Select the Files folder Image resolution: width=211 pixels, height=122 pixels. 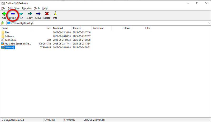click(x=7, y=32)
